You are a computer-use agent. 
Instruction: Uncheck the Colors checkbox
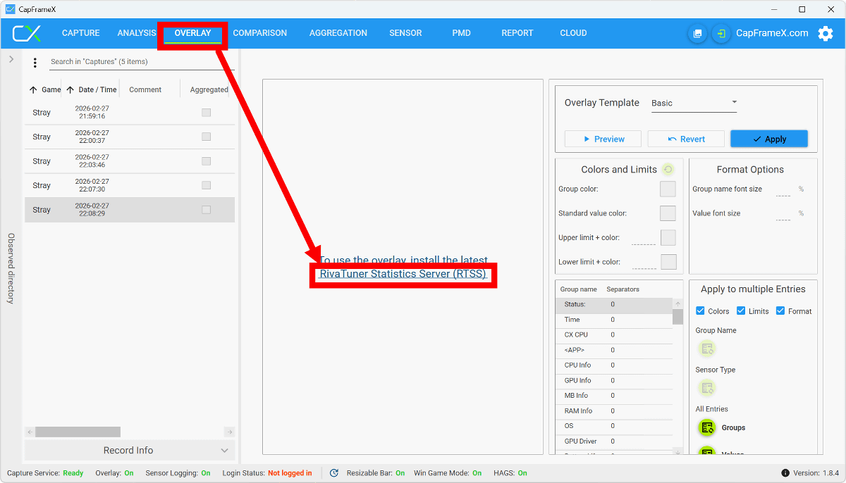[x=700, y=311]
